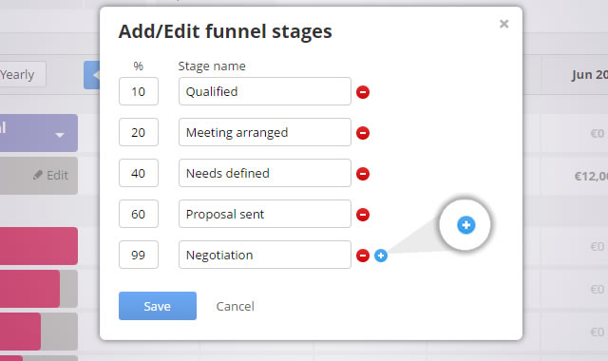Focus the Meeting arranged name field
The width and height of the screenshot is (608, 361).
265,132
